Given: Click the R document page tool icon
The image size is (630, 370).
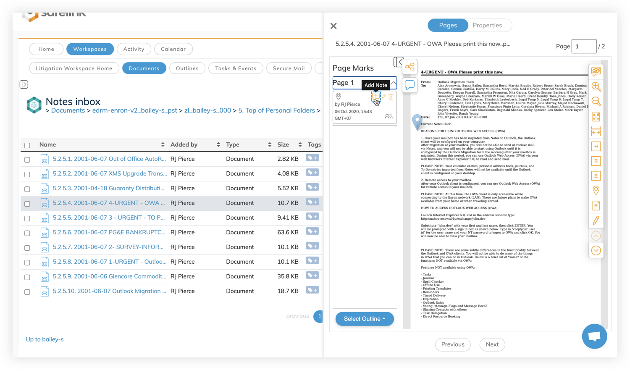Looking at the screenshot, I should click(596, 205).
